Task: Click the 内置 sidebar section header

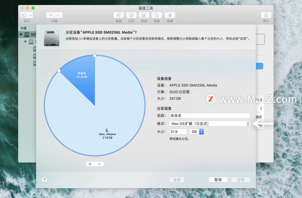Action: 24,28
